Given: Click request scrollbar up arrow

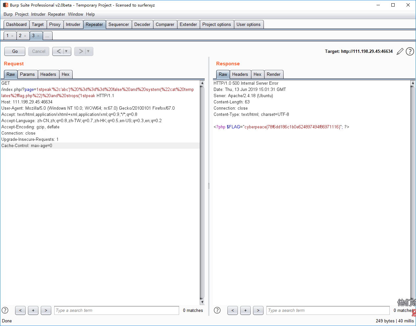Looking at the screenshot, I should tap(202, 83).
